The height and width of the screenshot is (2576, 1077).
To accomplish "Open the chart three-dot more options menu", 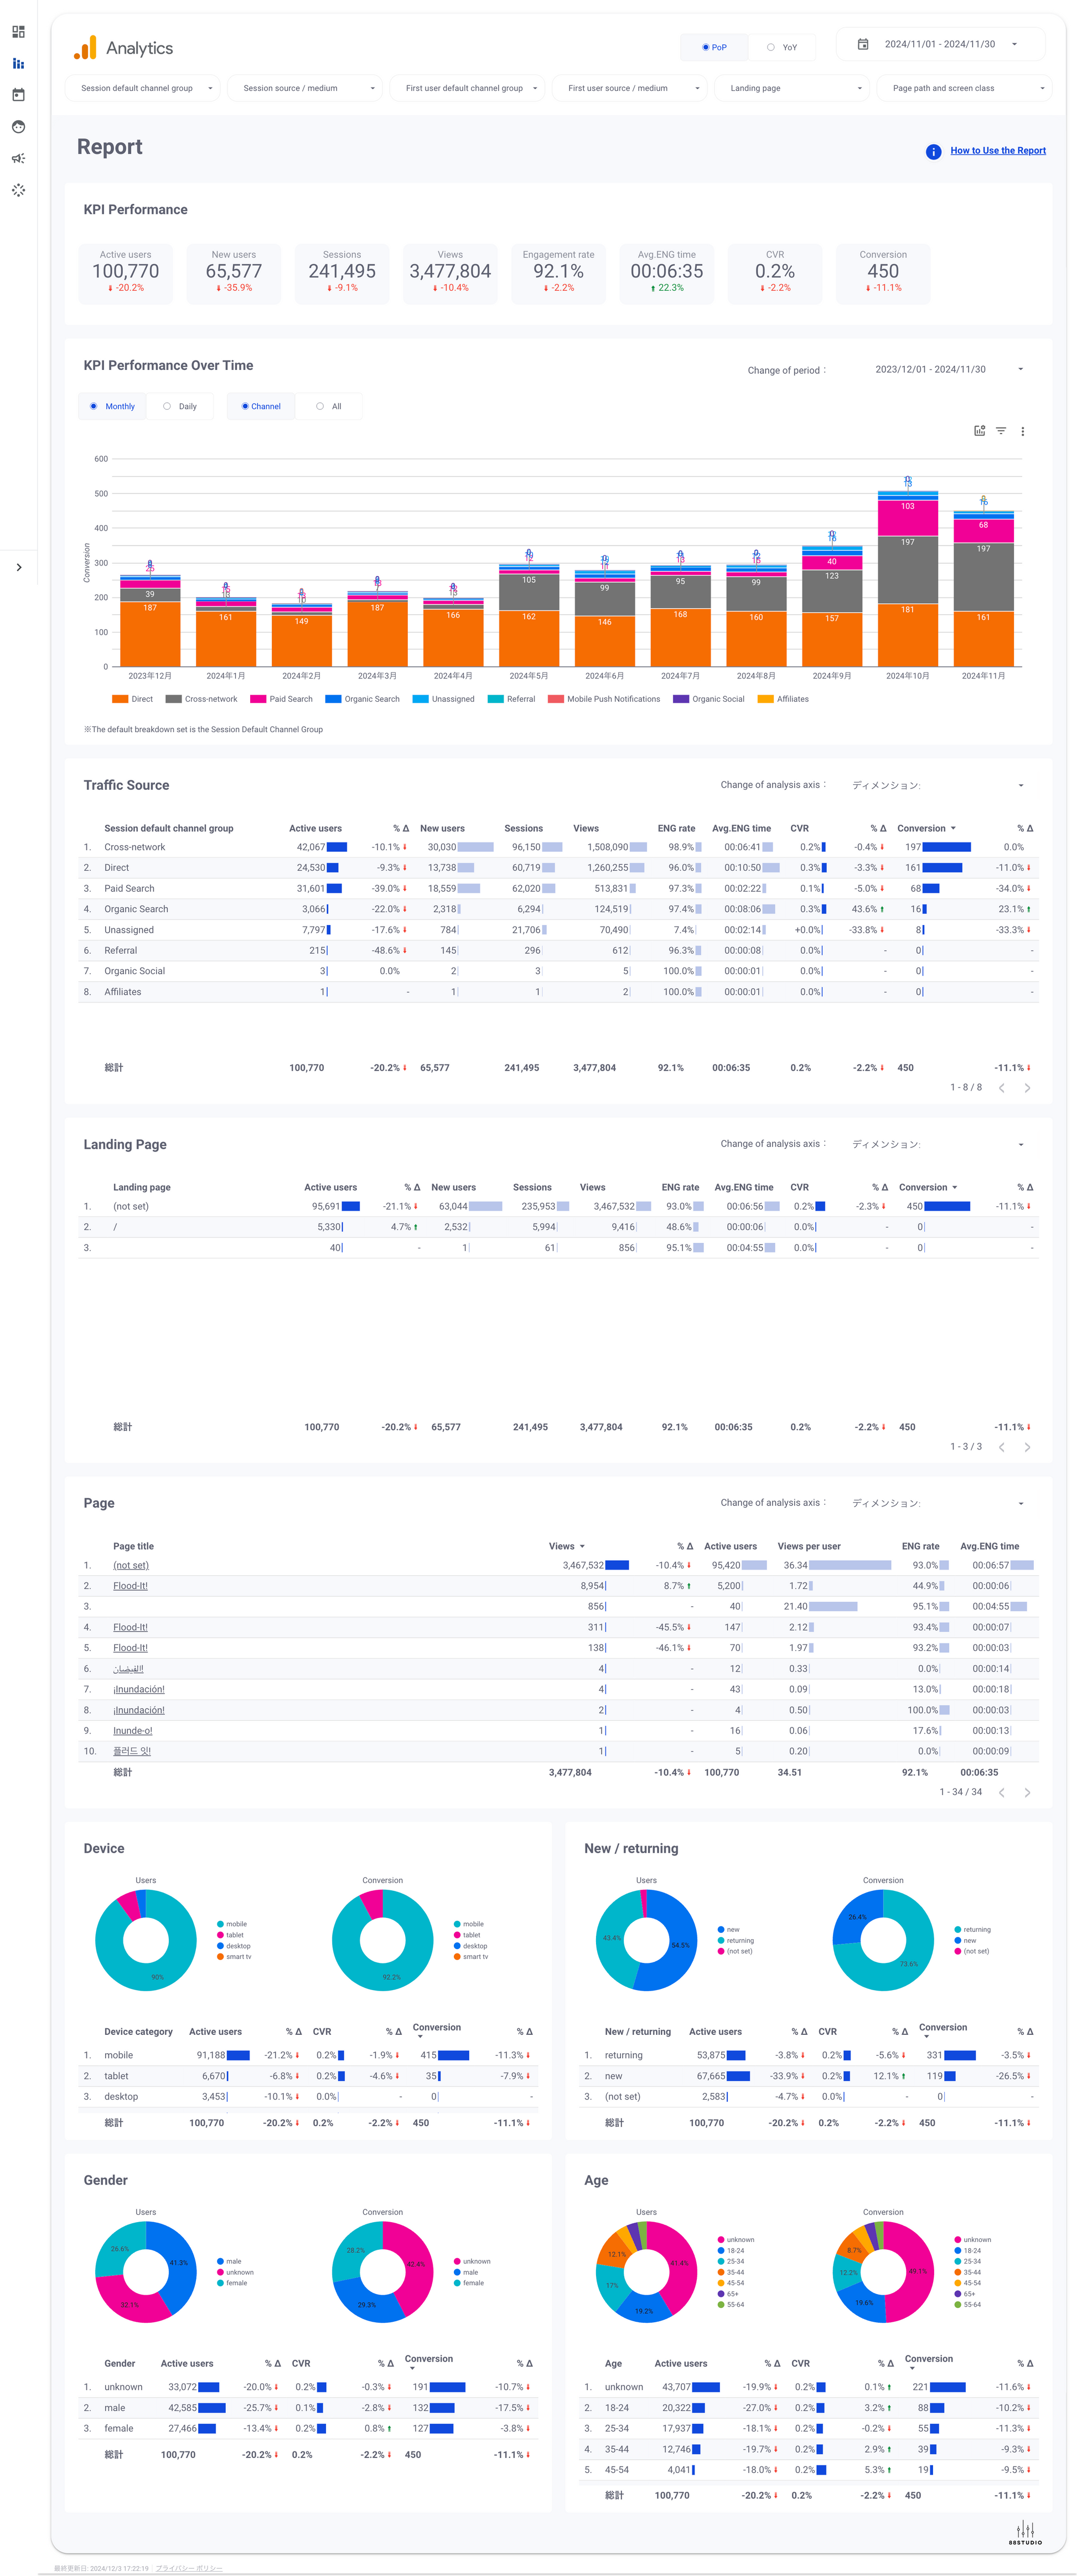I will click(1022, 432).
